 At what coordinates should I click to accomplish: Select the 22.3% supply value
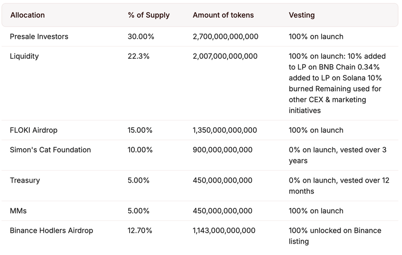139,56
